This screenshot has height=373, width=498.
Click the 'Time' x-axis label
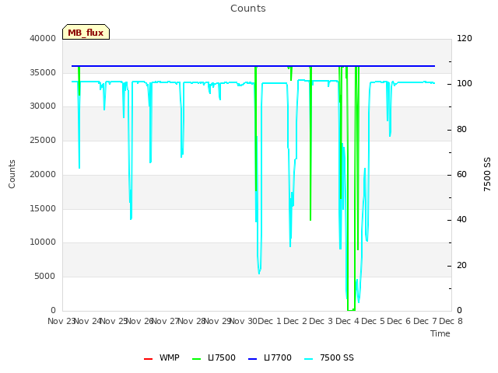click(440, 333)
